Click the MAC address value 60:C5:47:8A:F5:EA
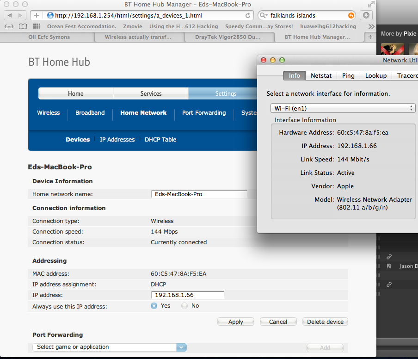Viewport: 418px width, 359px height. tap(178, 274)
